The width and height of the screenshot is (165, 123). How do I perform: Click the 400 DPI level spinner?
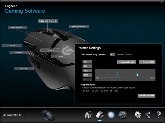(87, 62)
